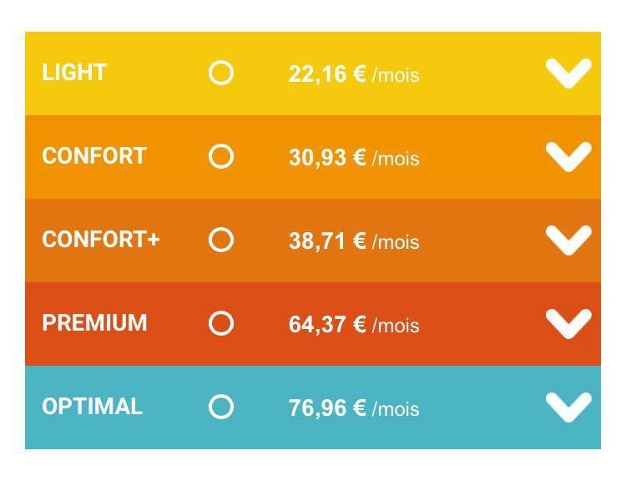Expand PREMIUM plan with the down arrow
Image resolution: width=626 pixels, height=481 pixels.
click(568, 324)
